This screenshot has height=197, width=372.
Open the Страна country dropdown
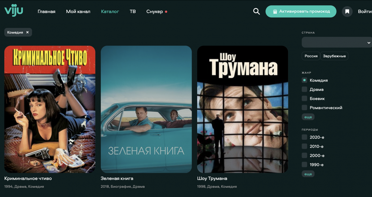337,42
